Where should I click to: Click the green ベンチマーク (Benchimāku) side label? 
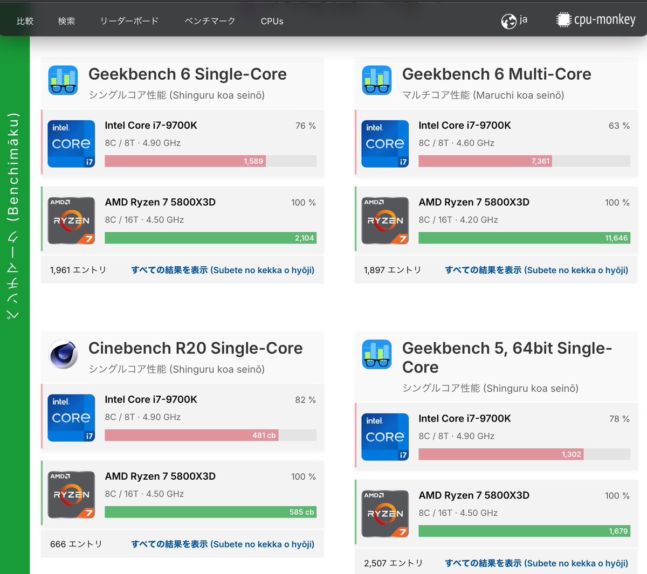pyautogui.click(x=13, y=216)
